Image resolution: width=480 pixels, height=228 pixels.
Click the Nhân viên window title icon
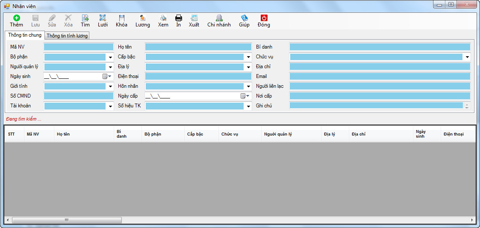click(x=7, y=6)
